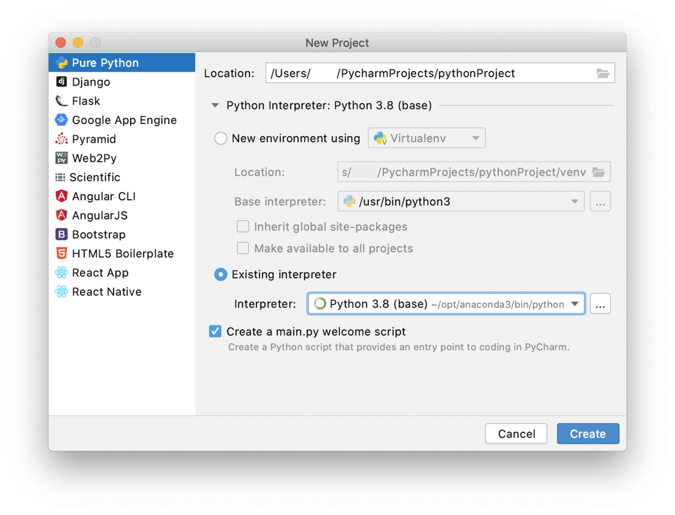This screenshot has height=515, width=675.
Task: Click the Bootstrap project icon
Action: (61, 235)
